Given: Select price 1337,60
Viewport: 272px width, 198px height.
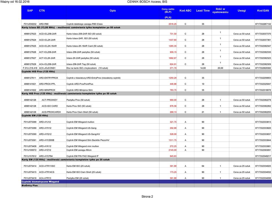Looking at the screenshot, I should [x=173, y=40].
